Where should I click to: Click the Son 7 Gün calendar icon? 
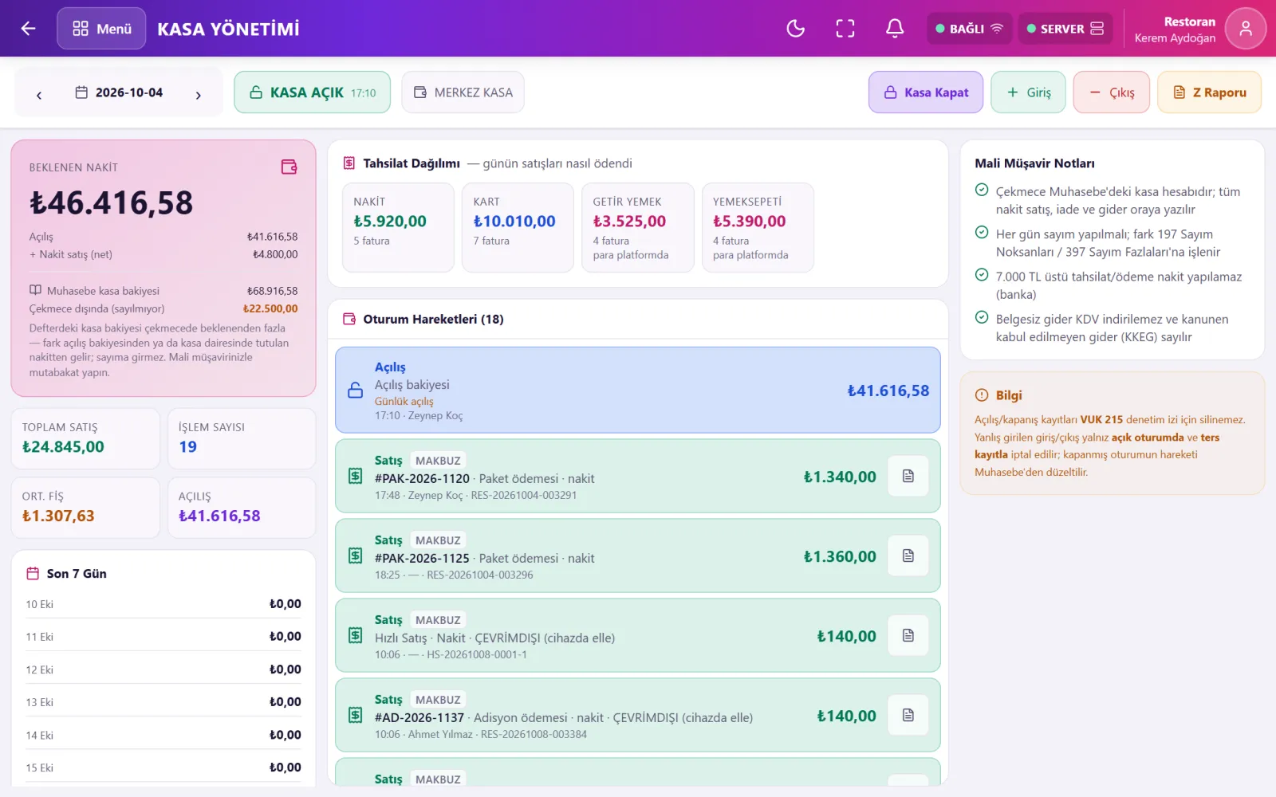(x=33, y=573)
